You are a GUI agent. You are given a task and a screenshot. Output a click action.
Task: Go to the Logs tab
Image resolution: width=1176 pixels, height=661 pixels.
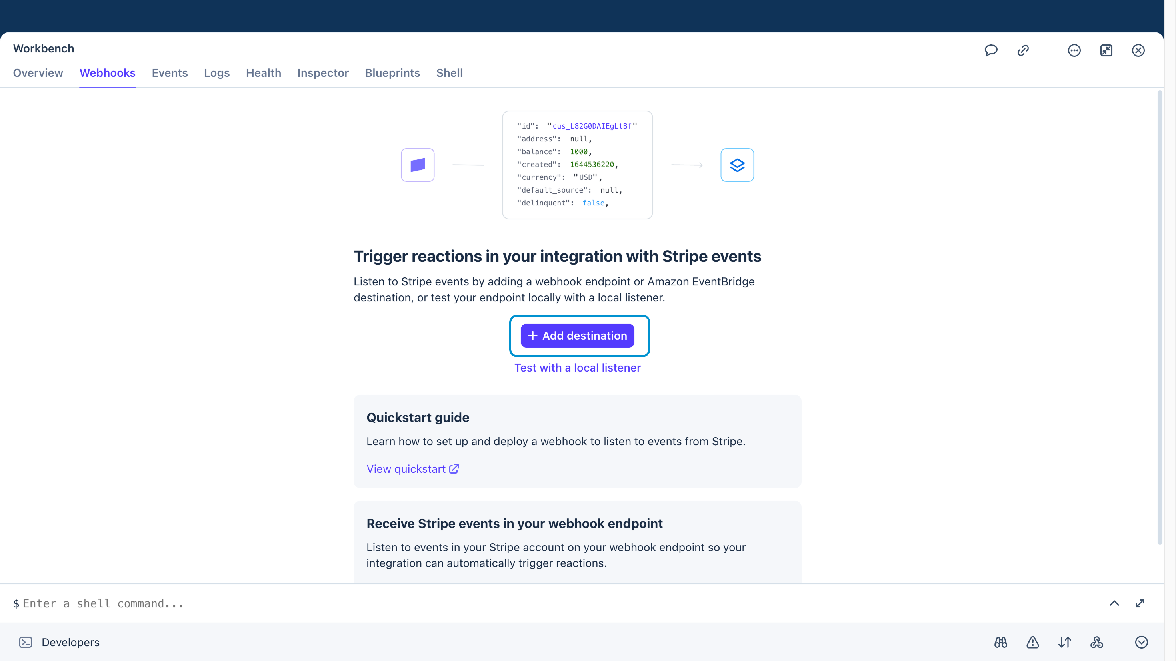pyautogui.click(x=217, y=73)
